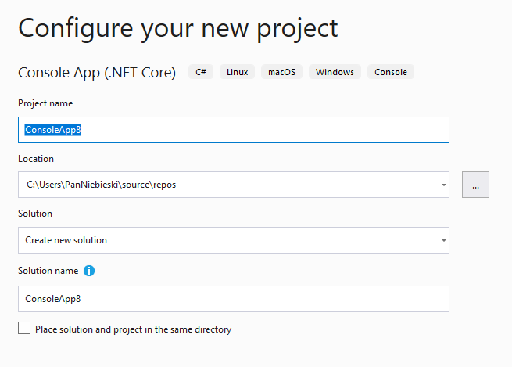Viewport: 512px width, 367px height.
Task: Click the 'Console App (.NET Core)' heading
Action: pos(97,73)
